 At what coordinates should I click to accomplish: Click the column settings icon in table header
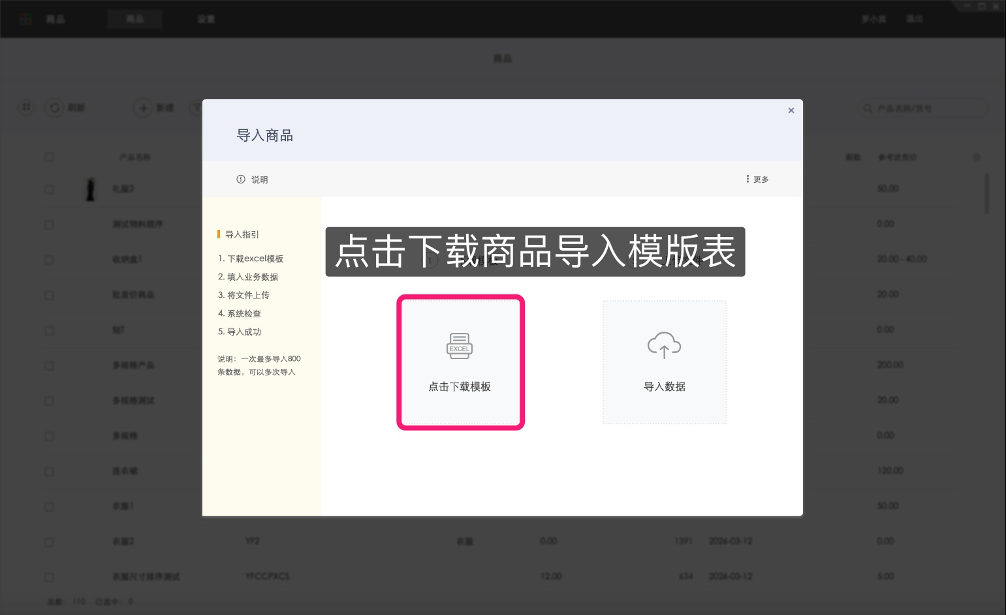(977, 157)
